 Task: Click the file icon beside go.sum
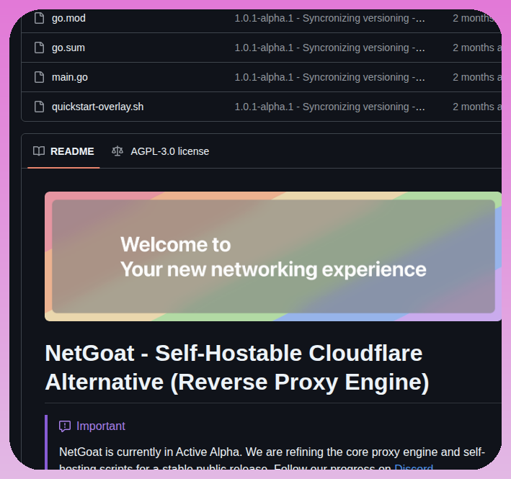40,48
